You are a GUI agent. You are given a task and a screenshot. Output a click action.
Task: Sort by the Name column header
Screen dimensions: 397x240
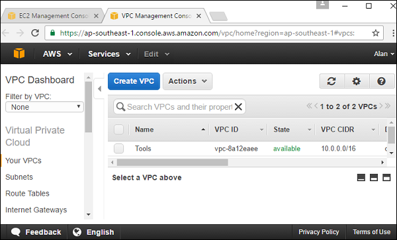[144, 130]
